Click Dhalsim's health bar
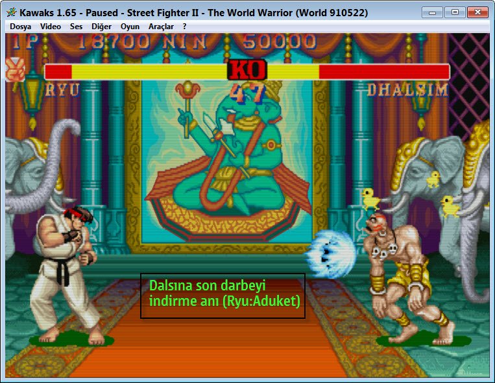This screenshot has height=383, width=495. [x=358, y=71]
